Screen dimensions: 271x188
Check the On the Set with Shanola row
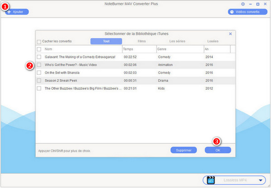tap(39, 73)
